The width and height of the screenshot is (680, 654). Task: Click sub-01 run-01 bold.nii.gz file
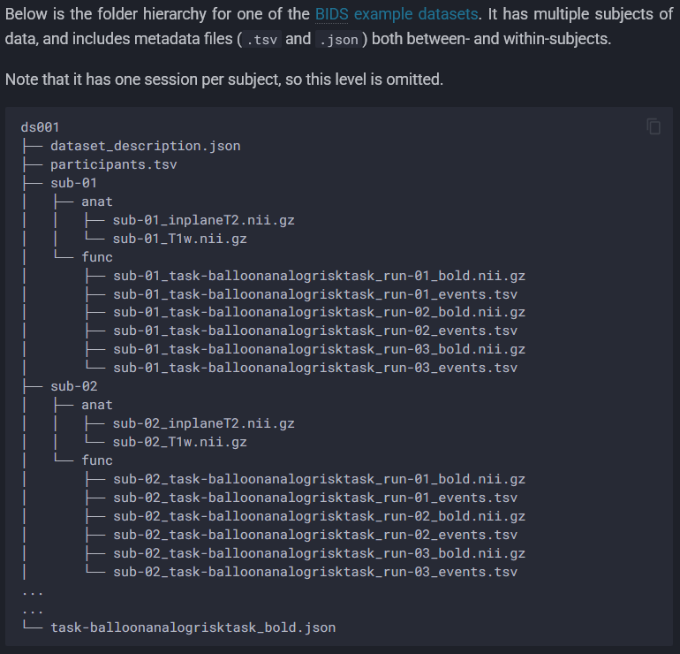pos(319,276)
